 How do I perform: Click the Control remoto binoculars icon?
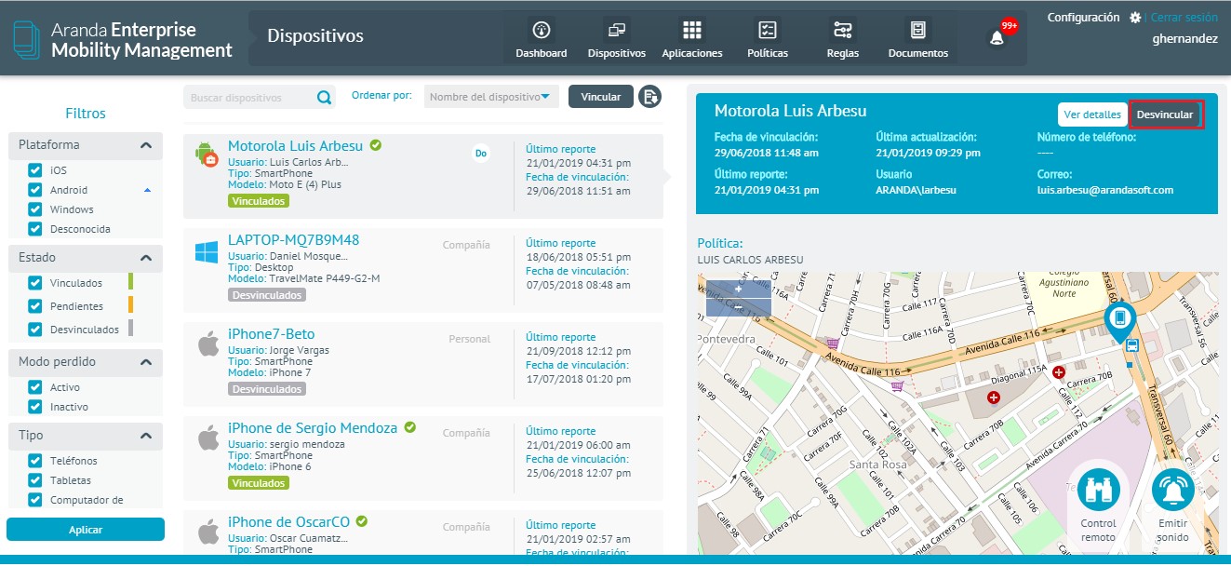pos(1099,491)
